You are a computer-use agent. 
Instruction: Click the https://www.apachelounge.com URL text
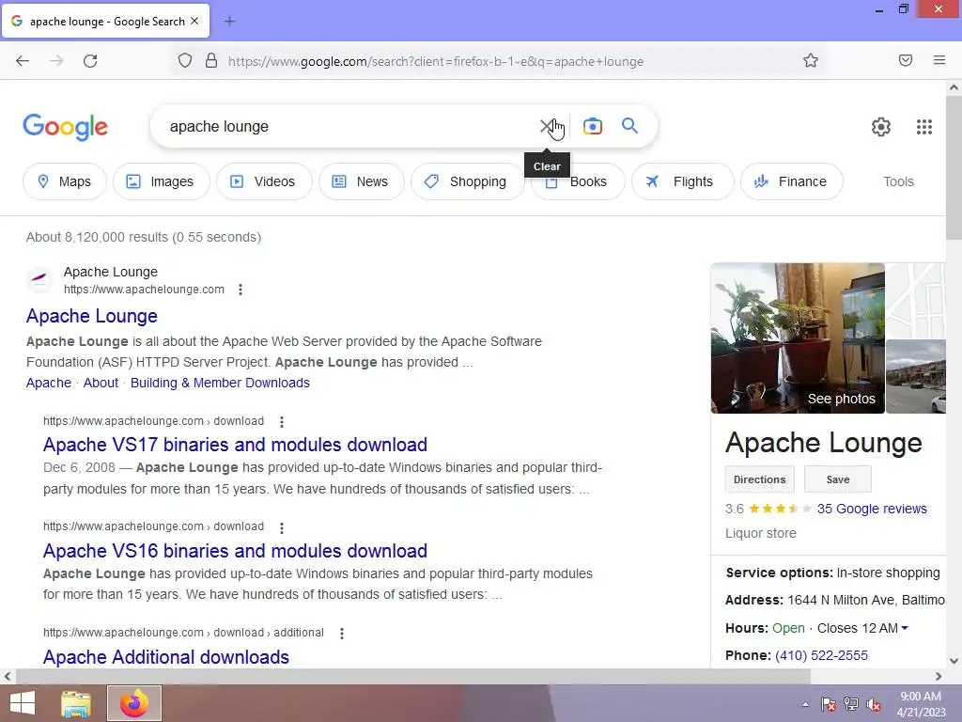pos(144,290)
